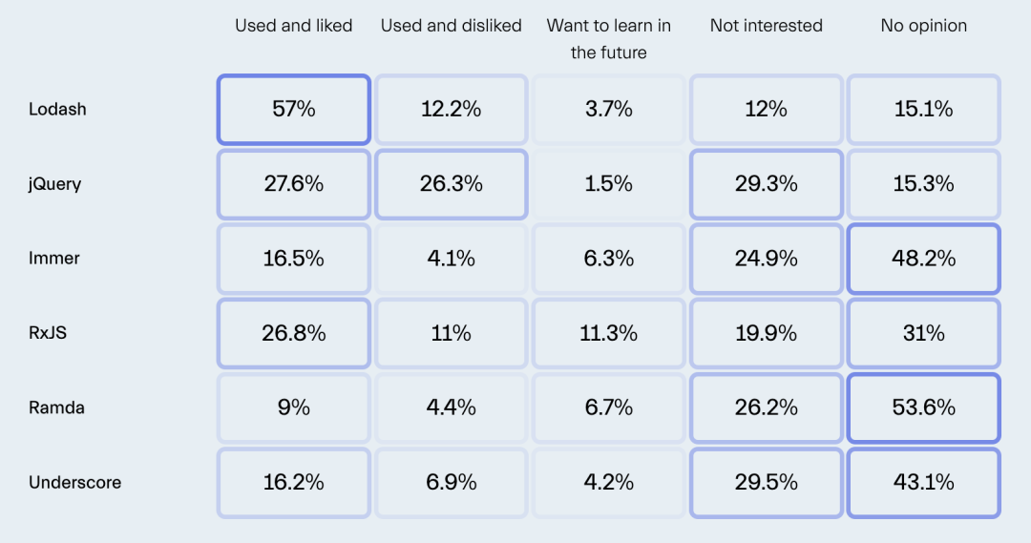
Task: Select the No opinion column header
Action: pos(924,26)
